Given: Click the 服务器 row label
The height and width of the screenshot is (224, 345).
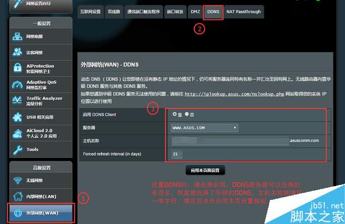Looking at the screenshot, I should point(89,128).
